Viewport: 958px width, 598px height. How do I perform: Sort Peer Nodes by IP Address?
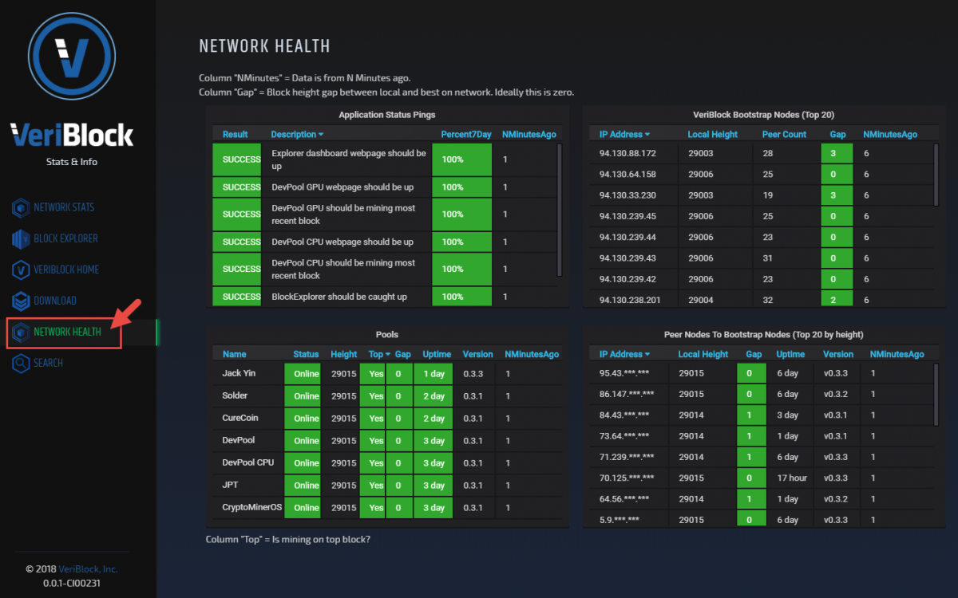point(624,354)
